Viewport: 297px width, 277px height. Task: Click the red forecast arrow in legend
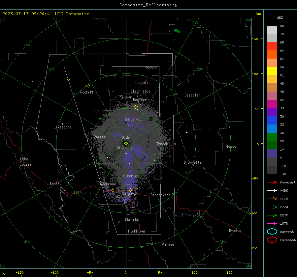point(272,182)
